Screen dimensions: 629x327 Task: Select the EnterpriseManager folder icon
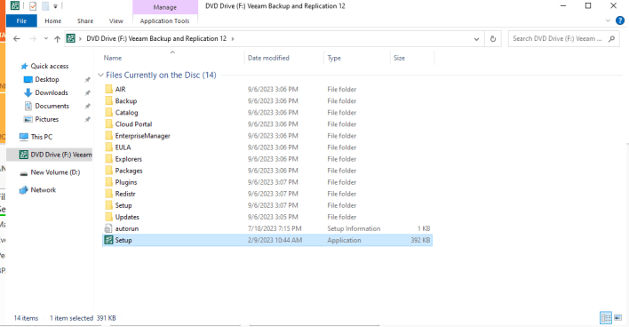[x=108, y=136]
